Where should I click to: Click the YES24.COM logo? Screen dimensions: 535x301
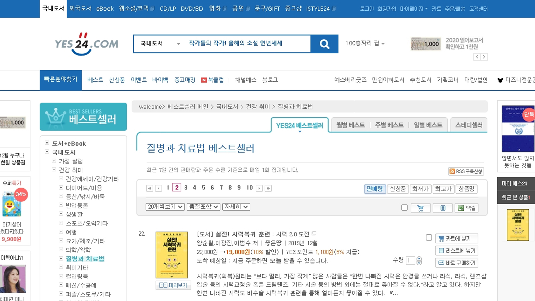86,44
